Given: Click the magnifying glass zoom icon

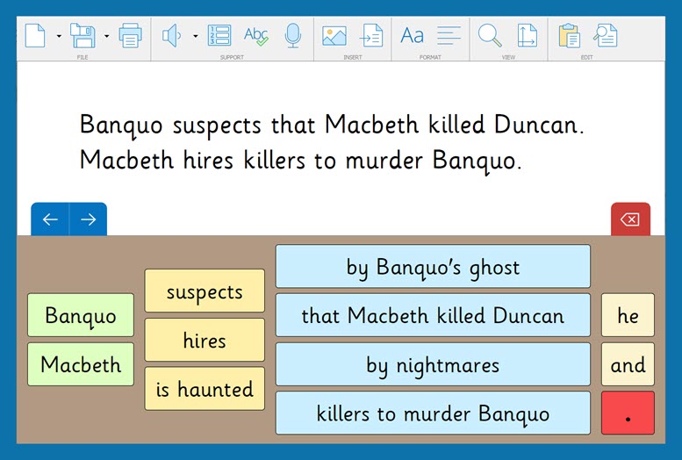Looking at the screenshot, I should click(x=489, y=35).
